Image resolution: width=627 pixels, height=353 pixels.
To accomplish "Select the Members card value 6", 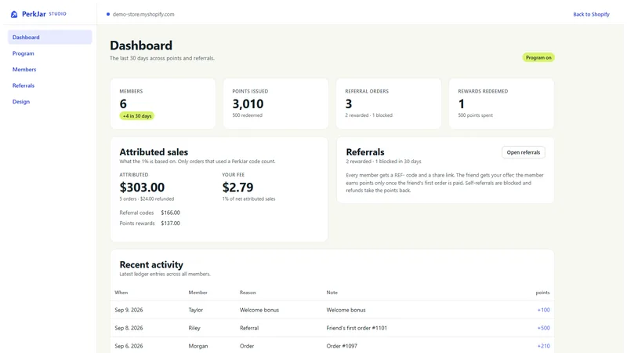I will [123, 104].
